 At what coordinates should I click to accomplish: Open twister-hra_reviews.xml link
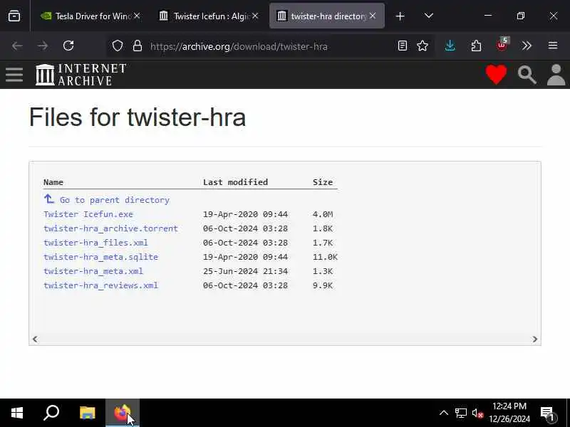pyautogui.click(x=100, y=285)
